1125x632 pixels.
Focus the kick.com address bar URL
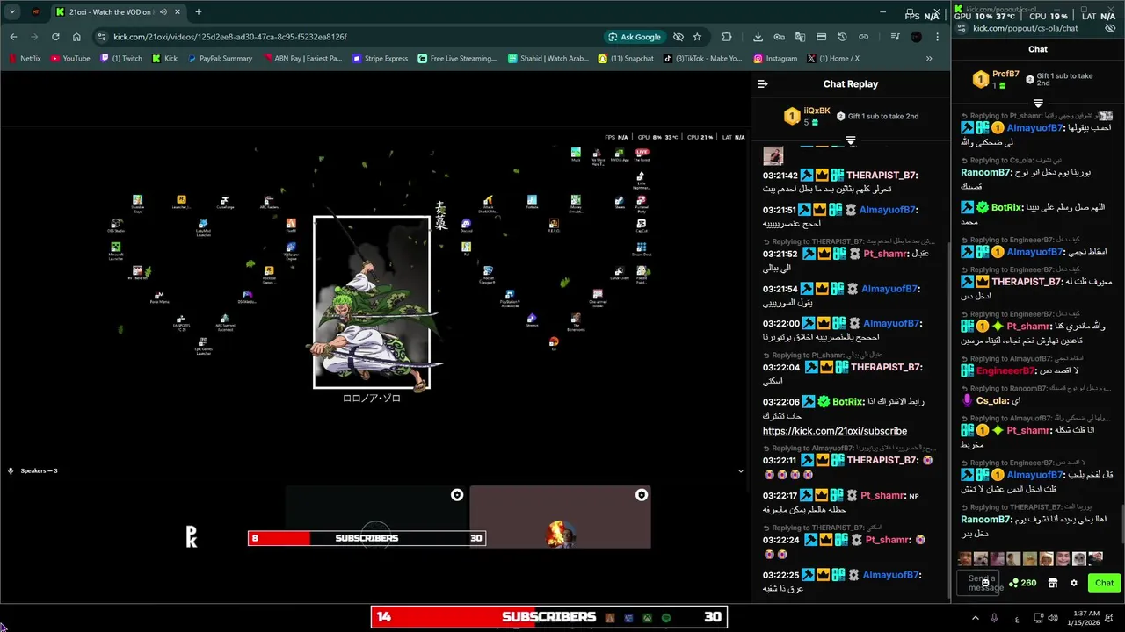point(230,37)
